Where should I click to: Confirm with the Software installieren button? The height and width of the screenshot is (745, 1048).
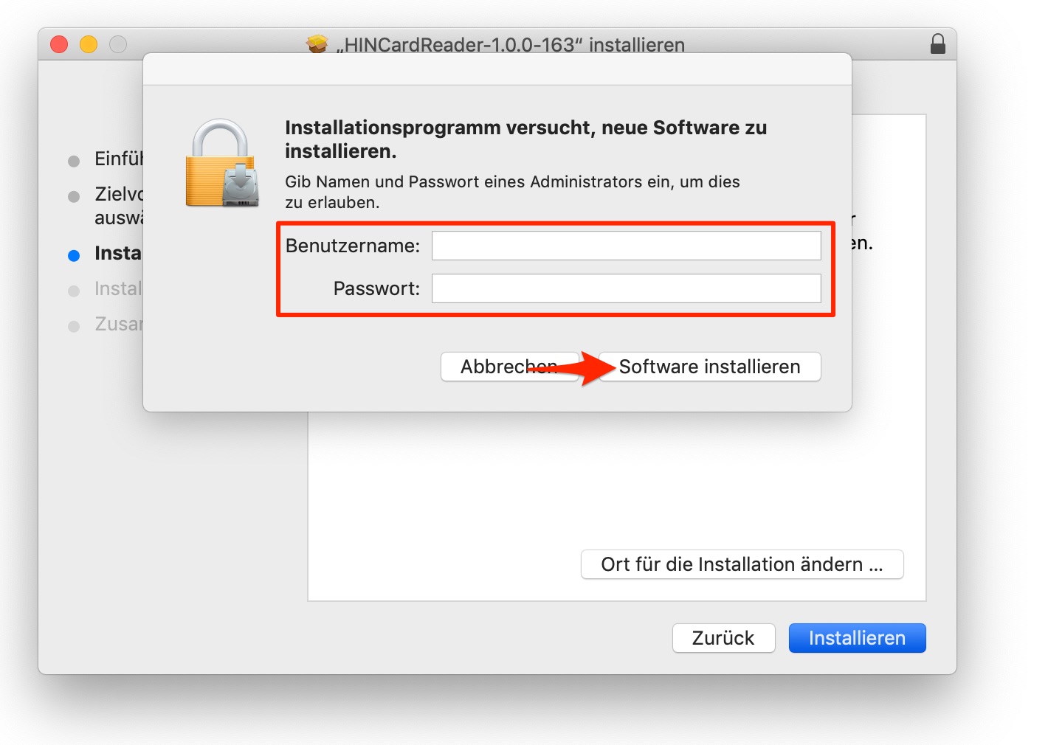pyautogui.click(x=709, y=367)
